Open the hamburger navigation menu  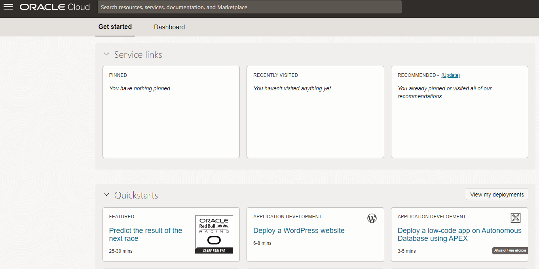8,7
